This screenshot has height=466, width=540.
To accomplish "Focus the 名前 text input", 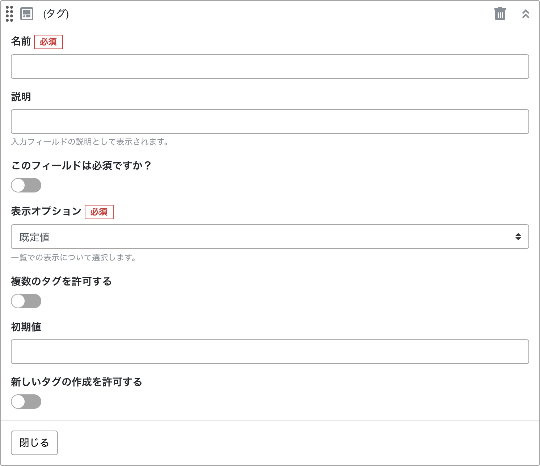I will 270,67.
